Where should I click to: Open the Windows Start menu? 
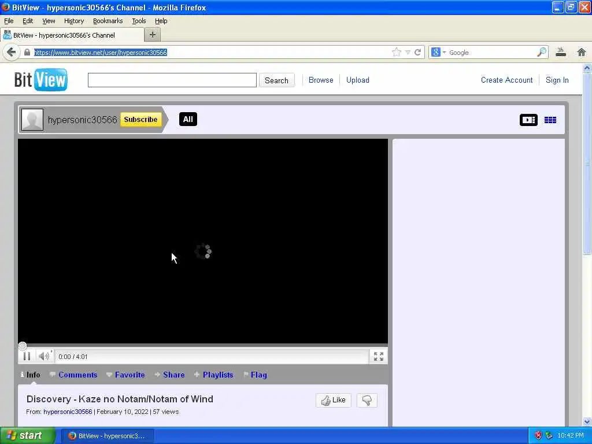click(x=28, y=435)
